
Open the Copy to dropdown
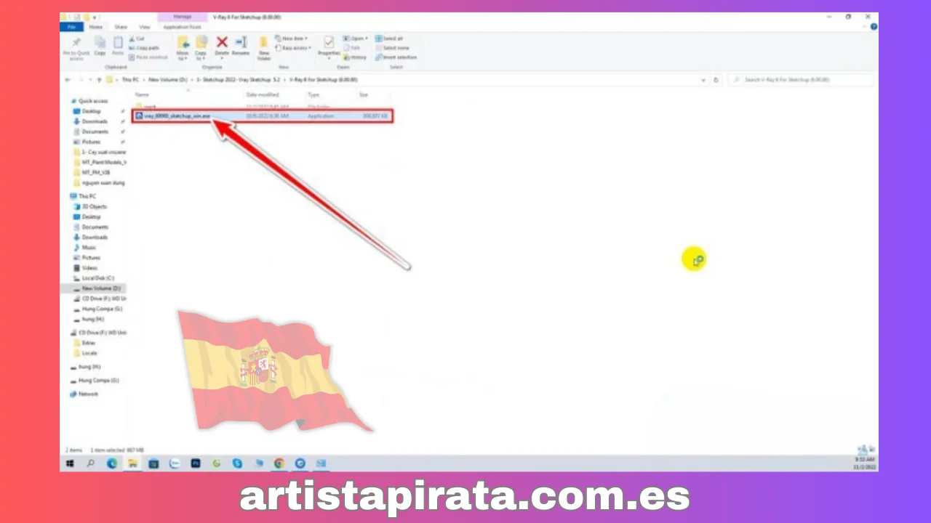[x=201, y=47]
